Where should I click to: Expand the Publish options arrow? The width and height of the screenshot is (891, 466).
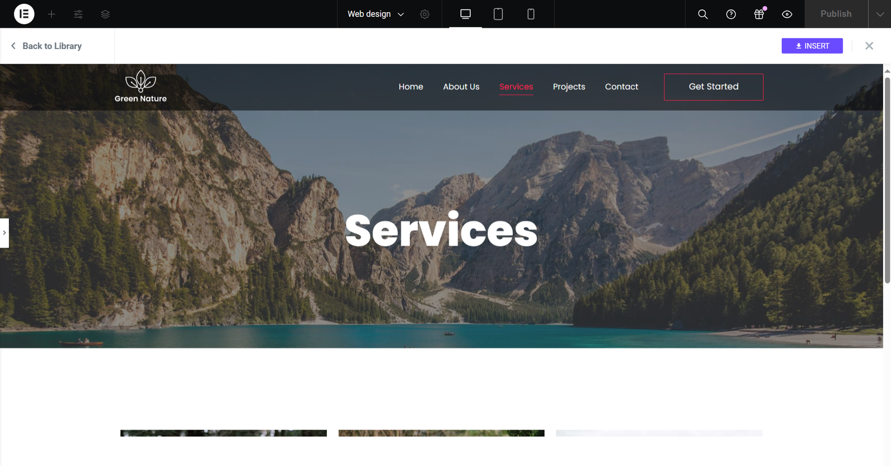879,14
